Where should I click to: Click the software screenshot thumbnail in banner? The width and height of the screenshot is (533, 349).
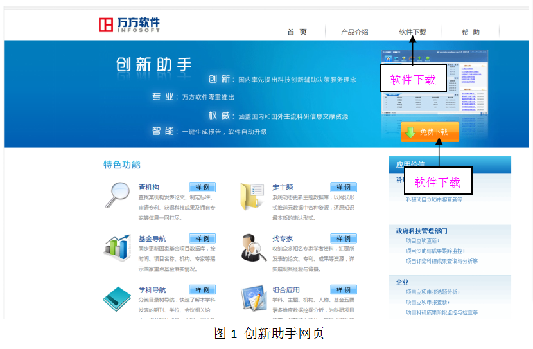point(434,82)
